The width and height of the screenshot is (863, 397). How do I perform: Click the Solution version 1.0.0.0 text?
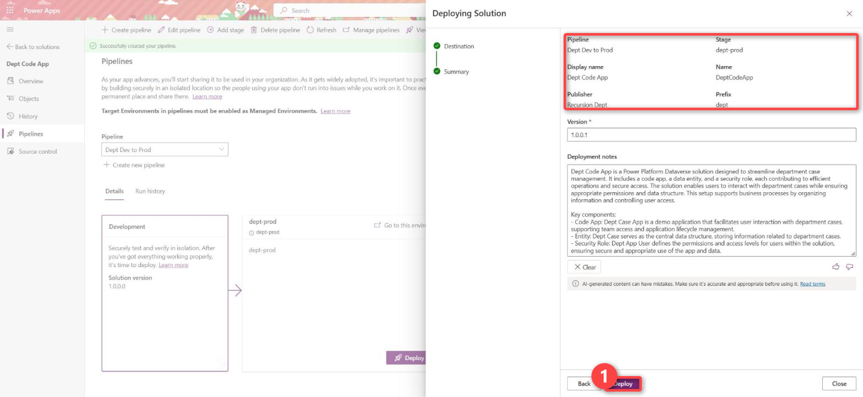(x=117, y=286)
